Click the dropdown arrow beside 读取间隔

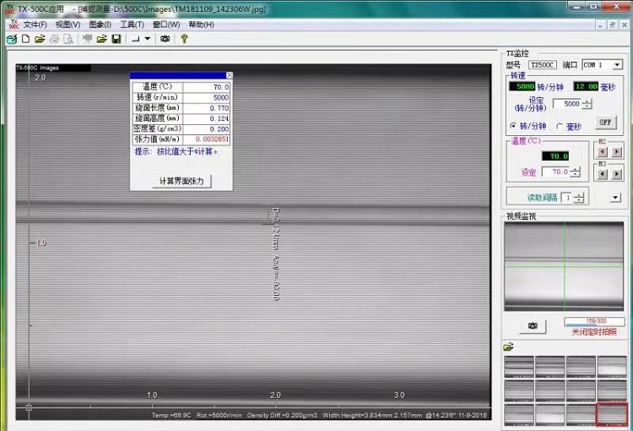pos(614,198)
